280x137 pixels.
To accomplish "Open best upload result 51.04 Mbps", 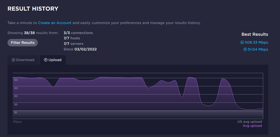I will coord(258,50).
